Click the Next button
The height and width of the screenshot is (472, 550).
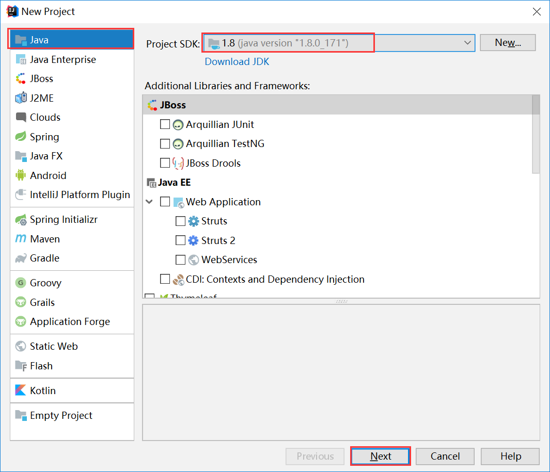(381, 456)
